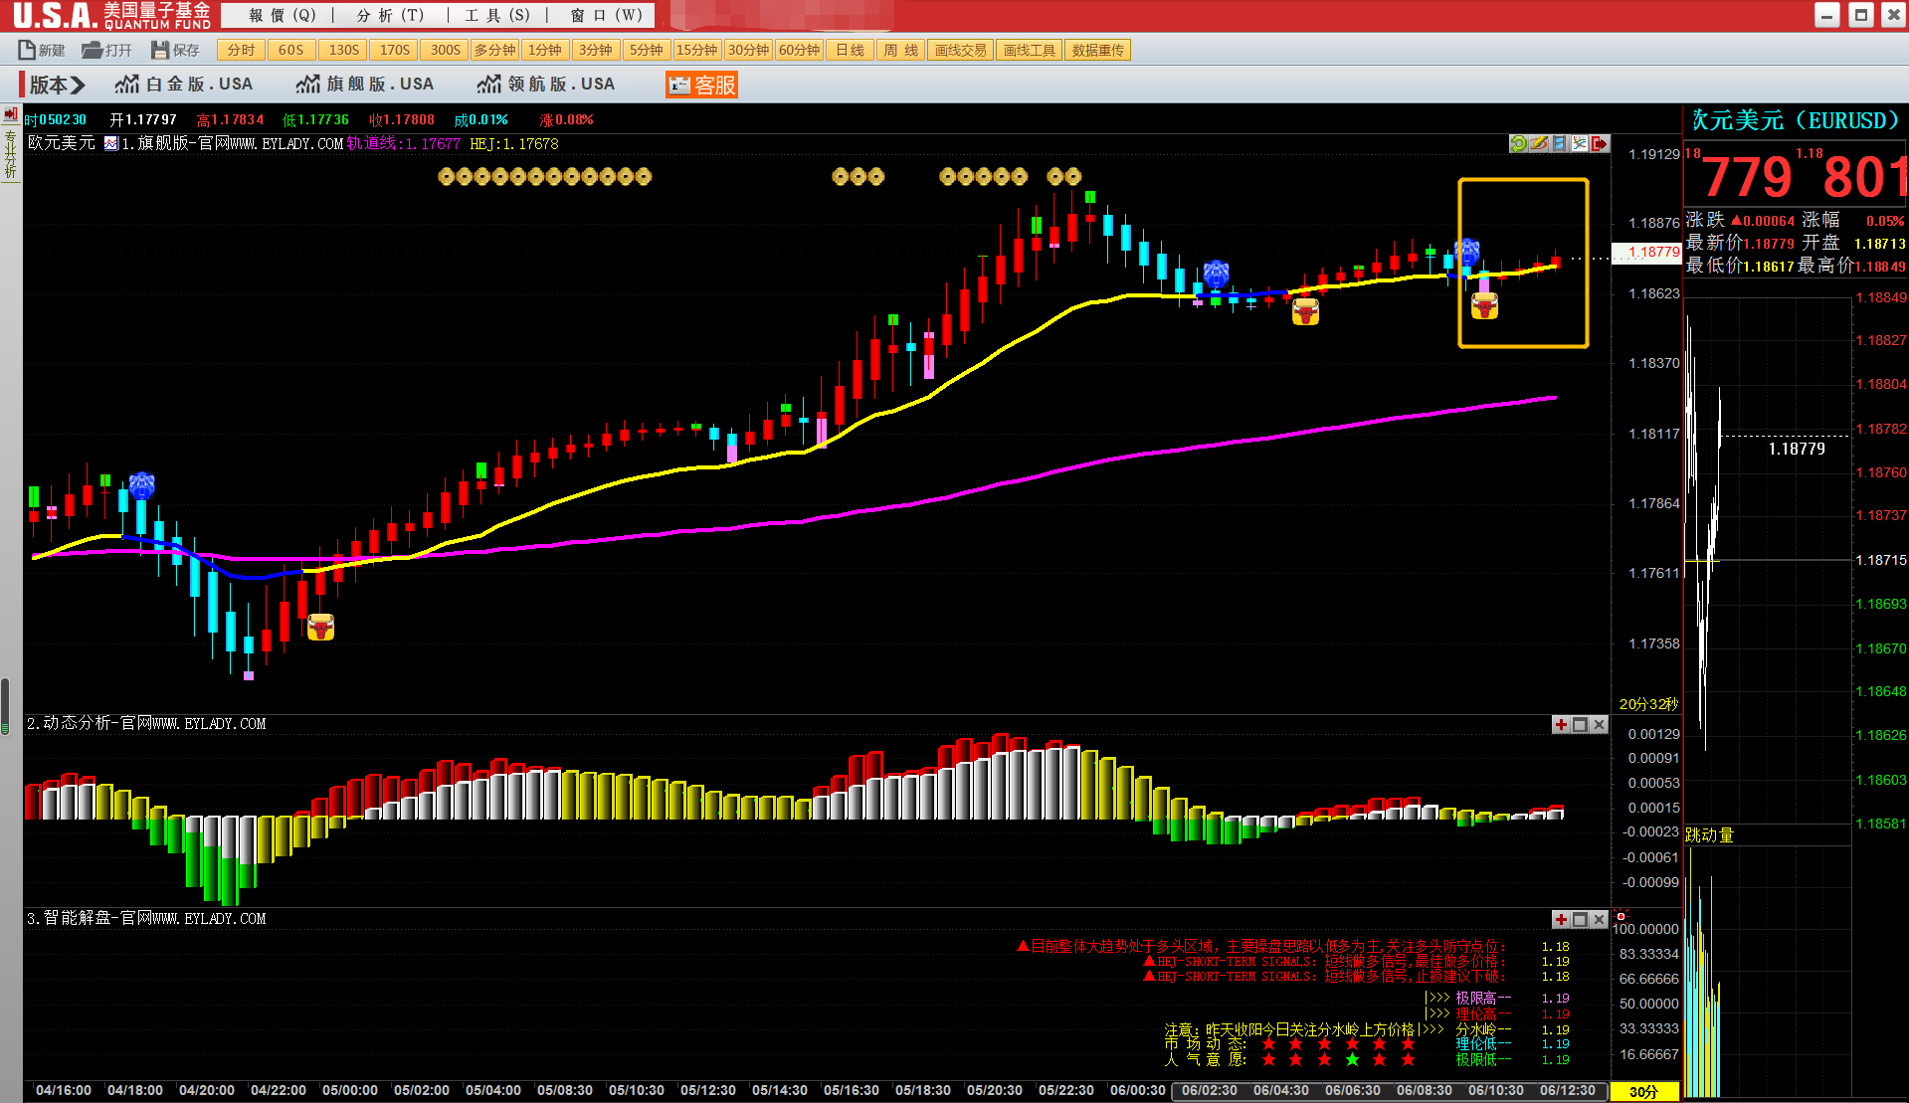This screenshot has width=1909, height=1103.
Task: Click the red plus in 智能解盘 panel
Action: pyautogui.click(x=1561, y=920)
